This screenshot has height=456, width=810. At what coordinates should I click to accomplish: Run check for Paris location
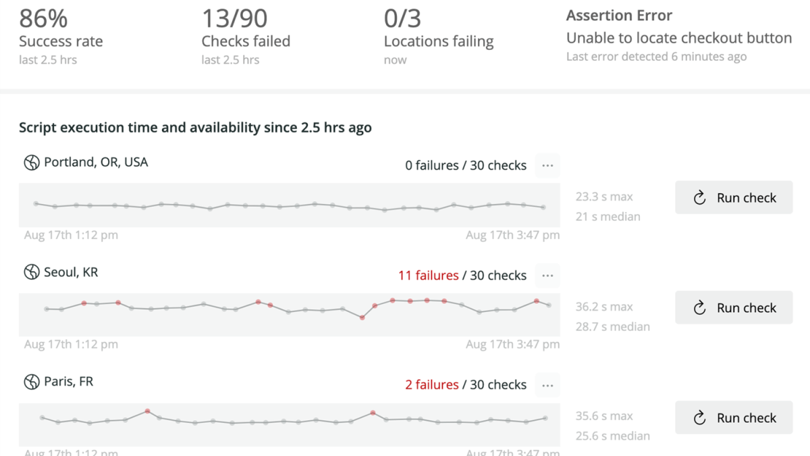pos(734,418)
